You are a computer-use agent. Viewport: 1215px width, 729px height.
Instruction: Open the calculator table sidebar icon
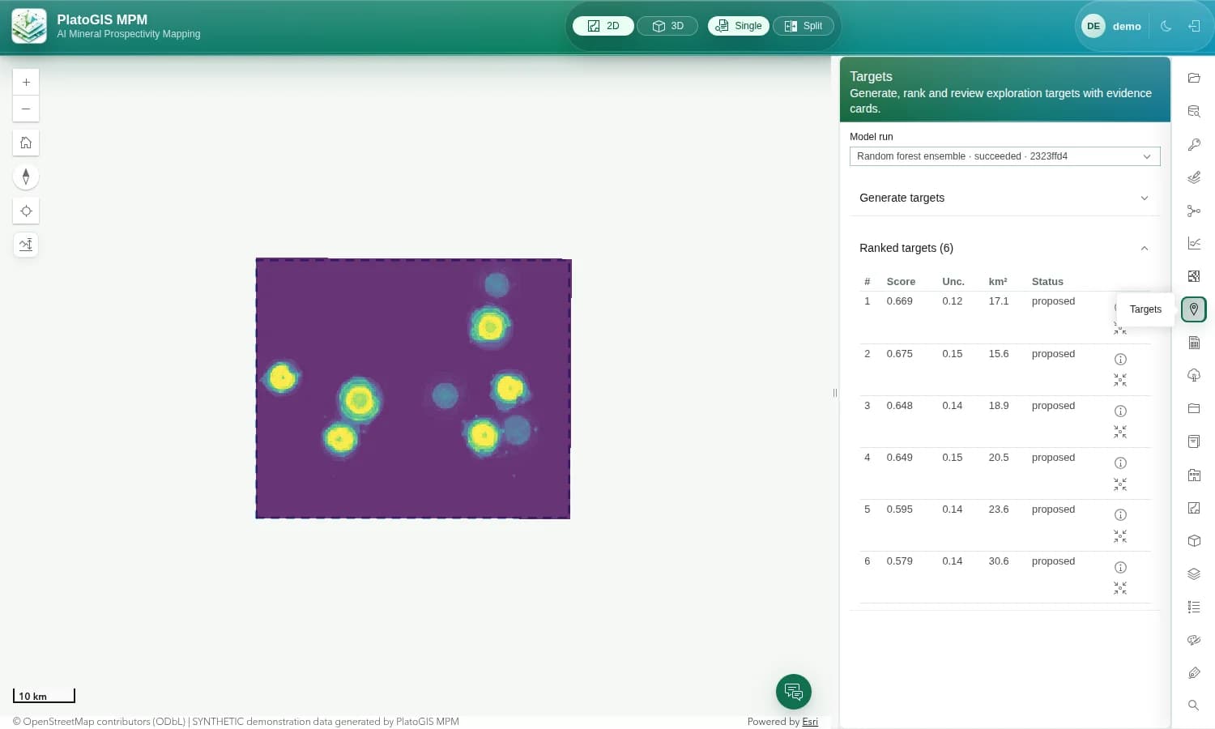[x=1194, y=343]
